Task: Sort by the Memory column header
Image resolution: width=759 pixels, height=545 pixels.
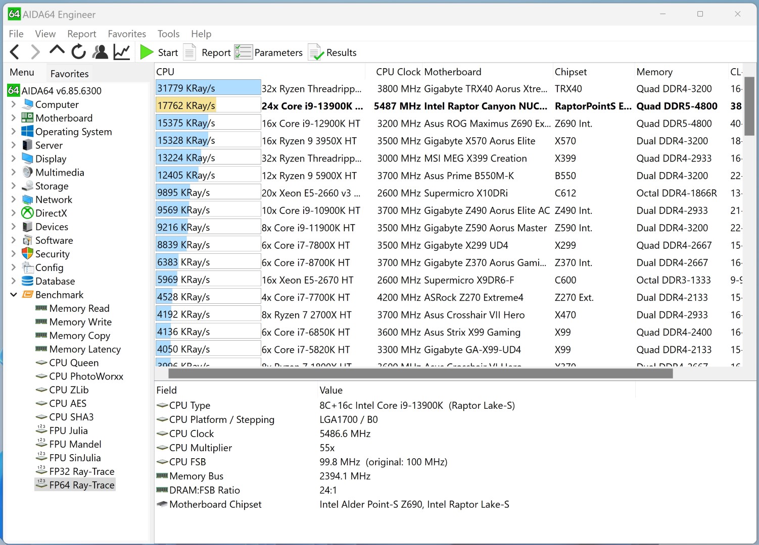Action: pos(654,72)
